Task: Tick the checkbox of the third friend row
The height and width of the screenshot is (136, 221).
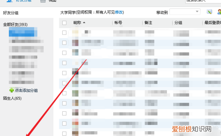Action: tap(64, 53)
